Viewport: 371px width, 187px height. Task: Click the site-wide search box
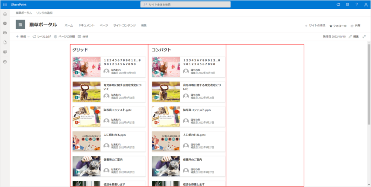click(185, 4)
